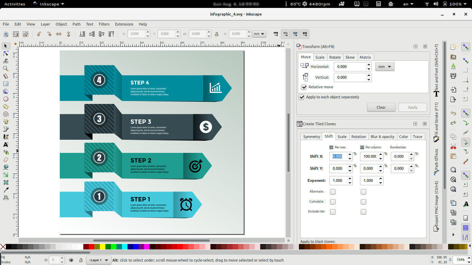
Task: Open the Layer 1 selector dropdown
Action: [98, 260]
